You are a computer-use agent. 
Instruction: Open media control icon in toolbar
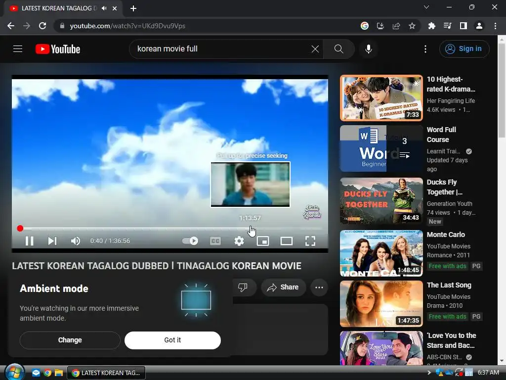(x=447, y=26)
